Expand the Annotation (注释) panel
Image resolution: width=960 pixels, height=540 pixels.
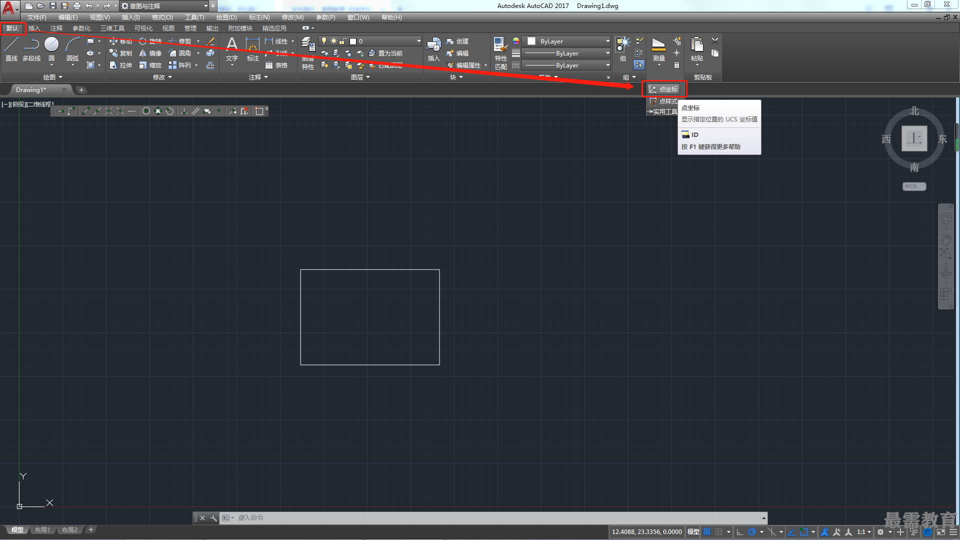point(258,77)
